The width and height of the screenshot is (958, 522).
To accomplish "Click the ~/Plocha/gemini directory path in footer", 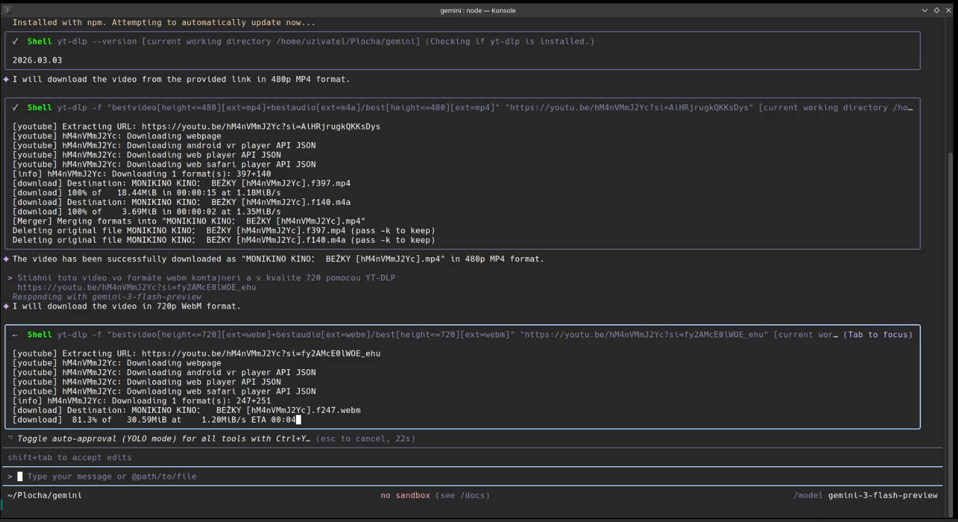I will click(45, 496).
